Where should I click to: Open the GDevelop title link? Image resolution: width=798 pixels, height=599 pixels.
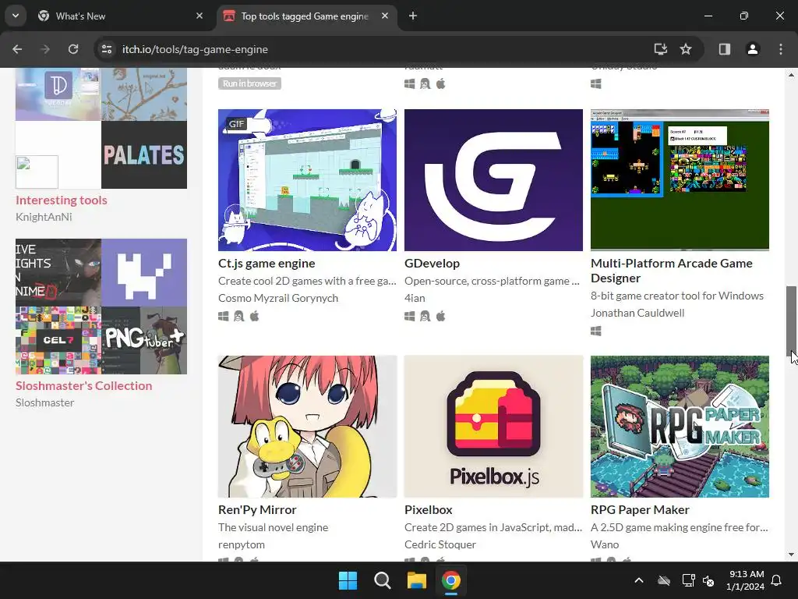point(432,264)
